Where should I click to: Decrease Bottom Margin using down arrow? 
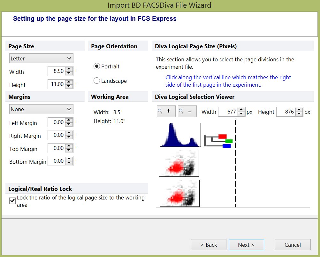(x=69, y=163)
